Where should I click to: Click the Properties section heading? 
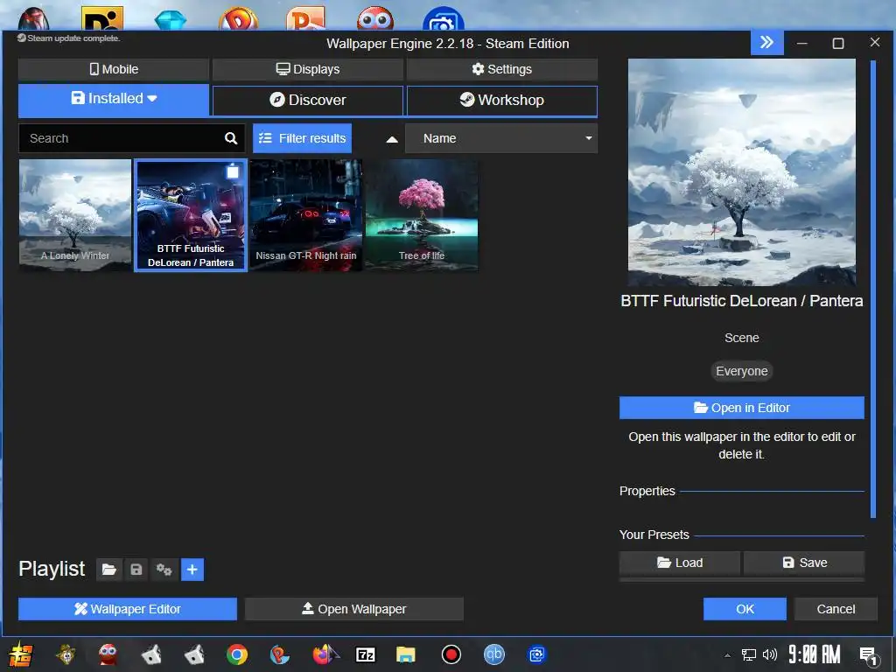647,492
